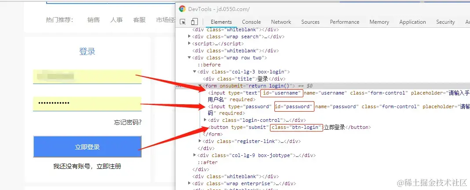Screen dimensions: 470x190
Task: Toggle the device toolbar icon
Action: tap(194, 22)
